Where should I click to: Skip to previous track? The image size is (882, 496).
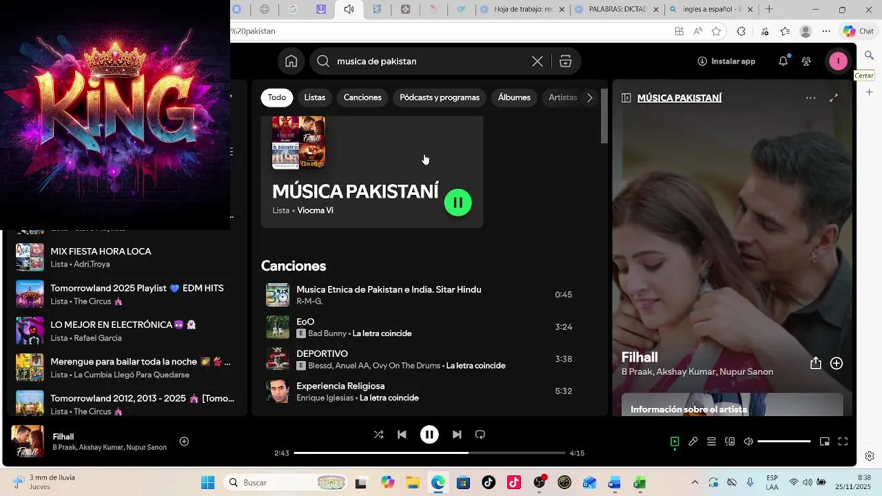click(x=402, y=435)
